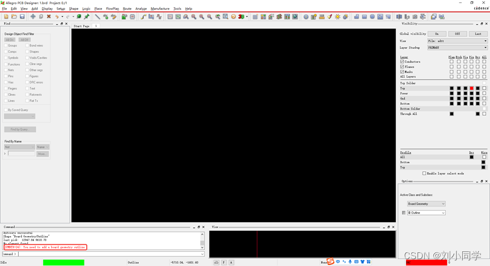Select the Move tool in the toolbar
490x266 pixels.
tap(33, 17)
